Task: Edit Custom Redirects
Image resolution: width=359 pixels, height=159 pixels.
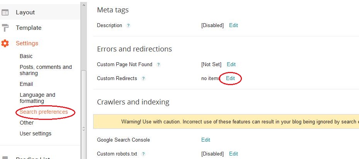Action: tap(230, 79)
